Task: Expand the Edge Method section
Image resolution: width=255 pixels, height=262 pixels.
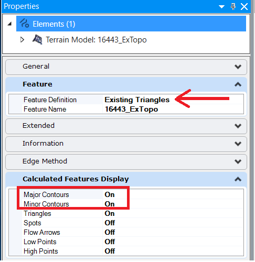Action: point(238,161)
